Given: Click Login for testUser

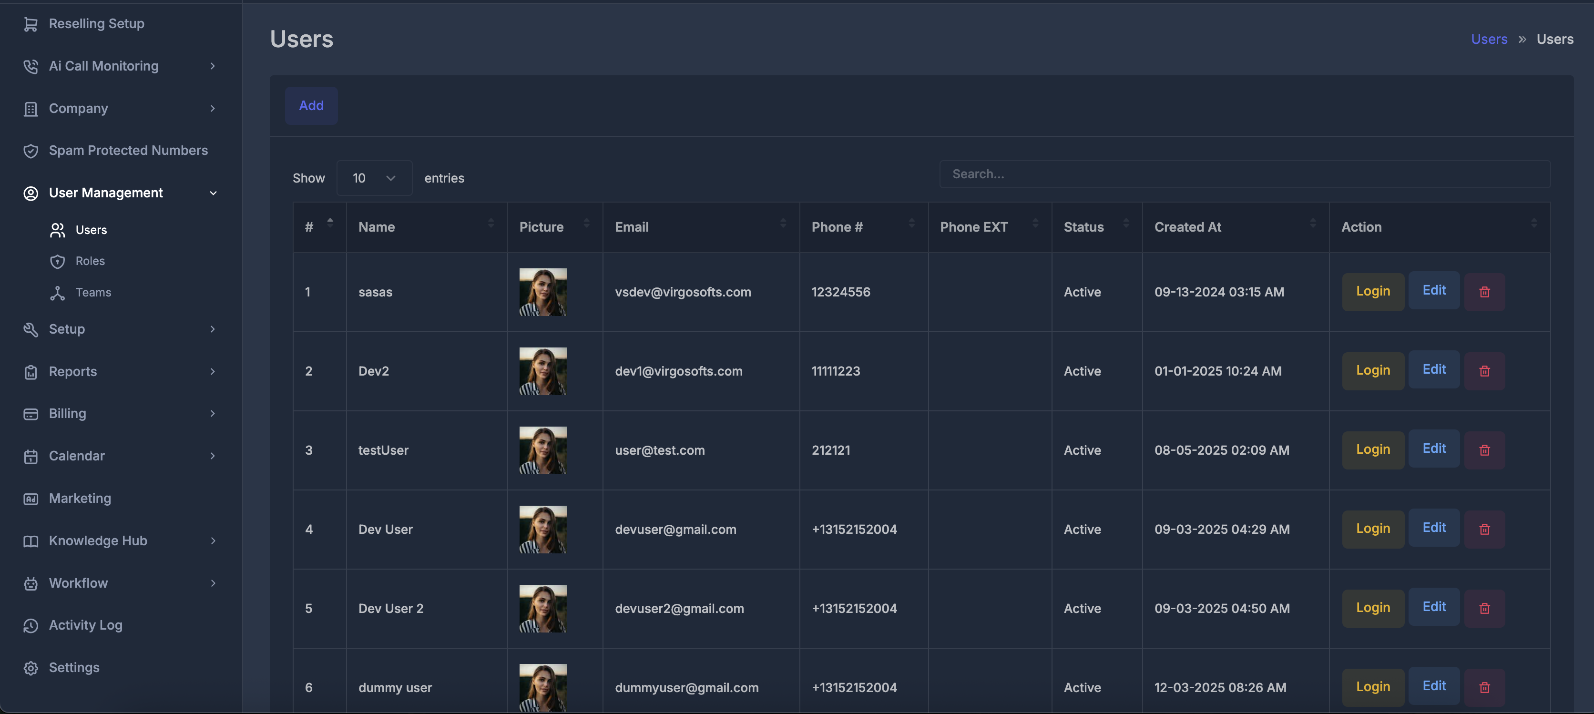Looking at the screenshot, I should [1373, 450].
